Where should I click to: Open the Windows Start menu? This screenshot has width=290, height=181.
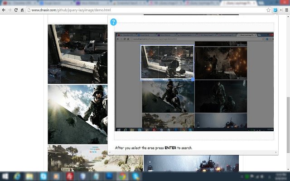(x=5, y=176)
